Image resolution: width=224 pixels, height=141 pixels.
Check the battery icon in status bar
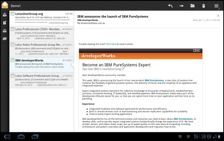[x=219, y=137]
